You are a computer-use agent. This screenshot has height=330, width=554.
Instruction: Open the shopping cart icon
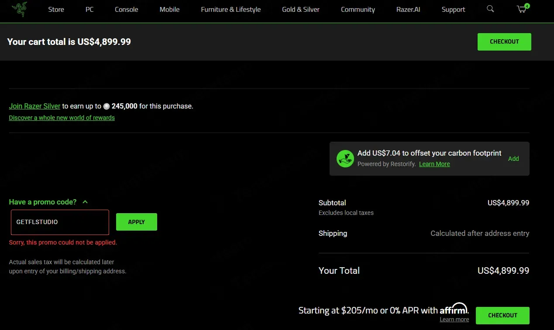coord(521,9)
